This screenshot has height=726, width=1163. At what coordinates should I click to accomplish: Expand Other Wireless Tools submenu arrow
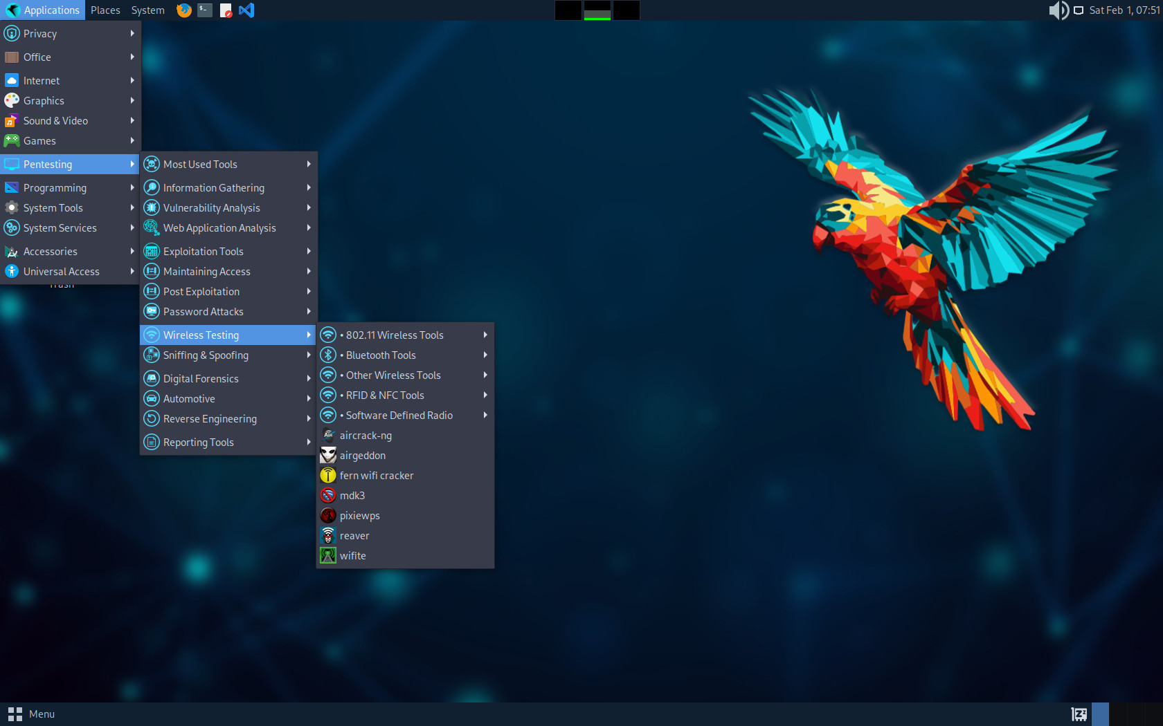pyautogui.click(x=485, y=375)
